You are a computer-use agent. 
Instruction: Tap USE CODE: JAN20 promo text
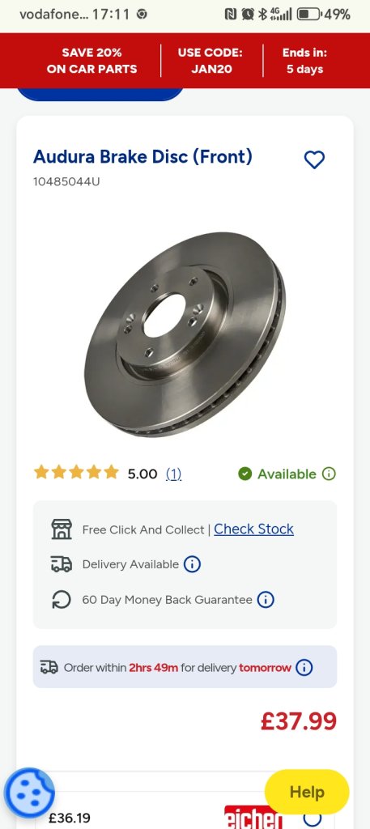tap(211, 61)
